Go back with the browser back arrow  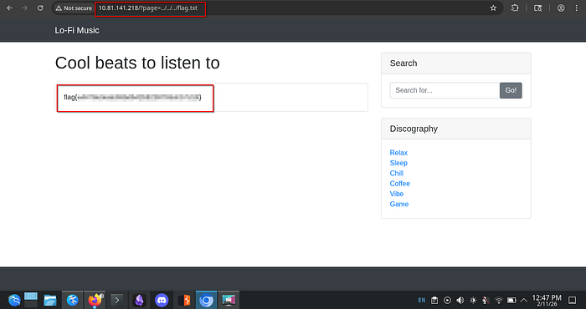coord(10,8)
